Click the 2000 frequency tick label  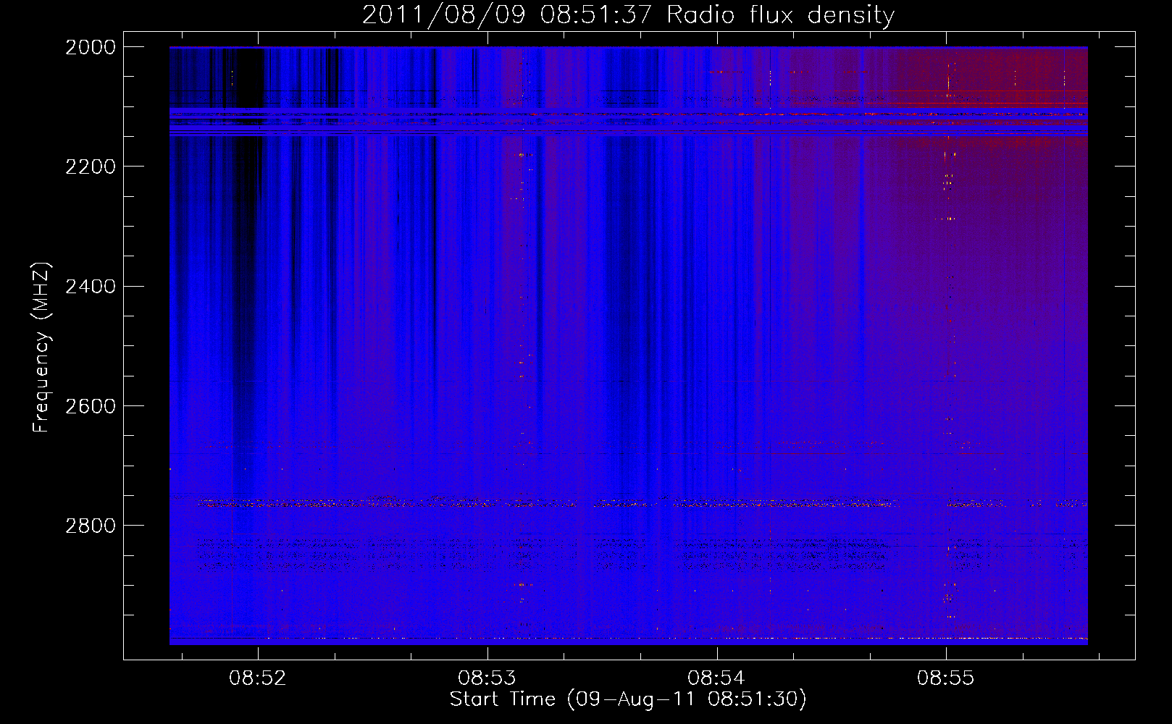point(91,47)
